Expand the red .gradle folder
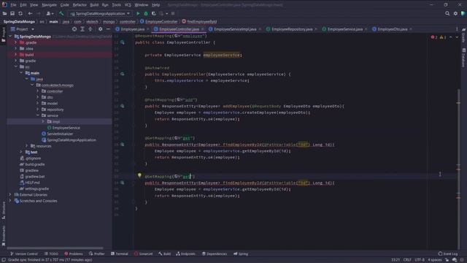Viewport: 467px width, 263px height. [x=16, y=42]
